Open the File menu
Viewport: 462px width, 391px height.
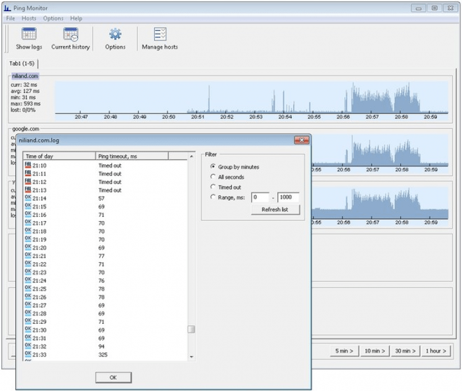coord(10,18)
